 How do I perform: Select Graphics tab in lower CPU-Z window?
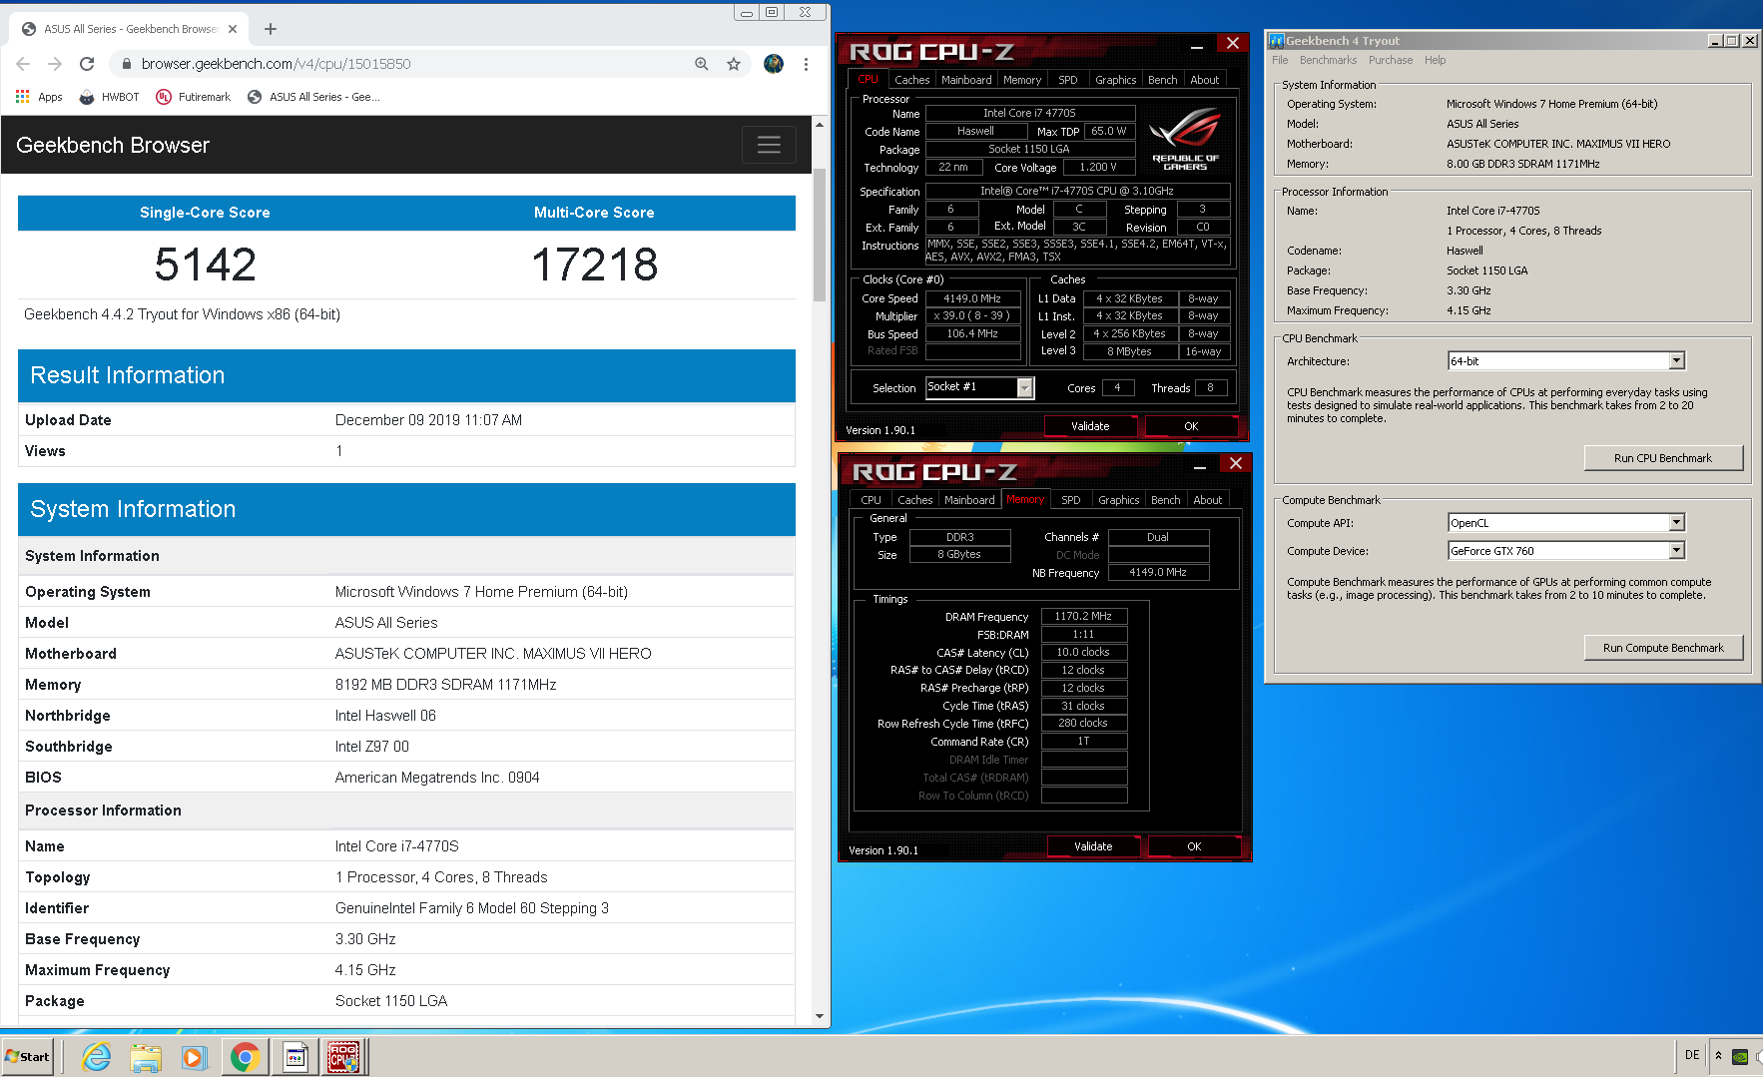pos(1118,500)
